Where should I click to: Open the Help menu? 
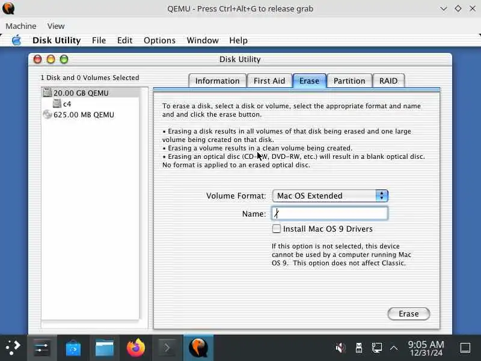pyautogui.click(x=238, y=40)
